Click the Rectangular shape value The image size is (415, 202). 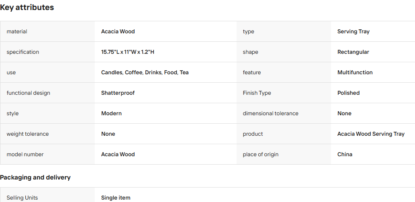[353, 52]
